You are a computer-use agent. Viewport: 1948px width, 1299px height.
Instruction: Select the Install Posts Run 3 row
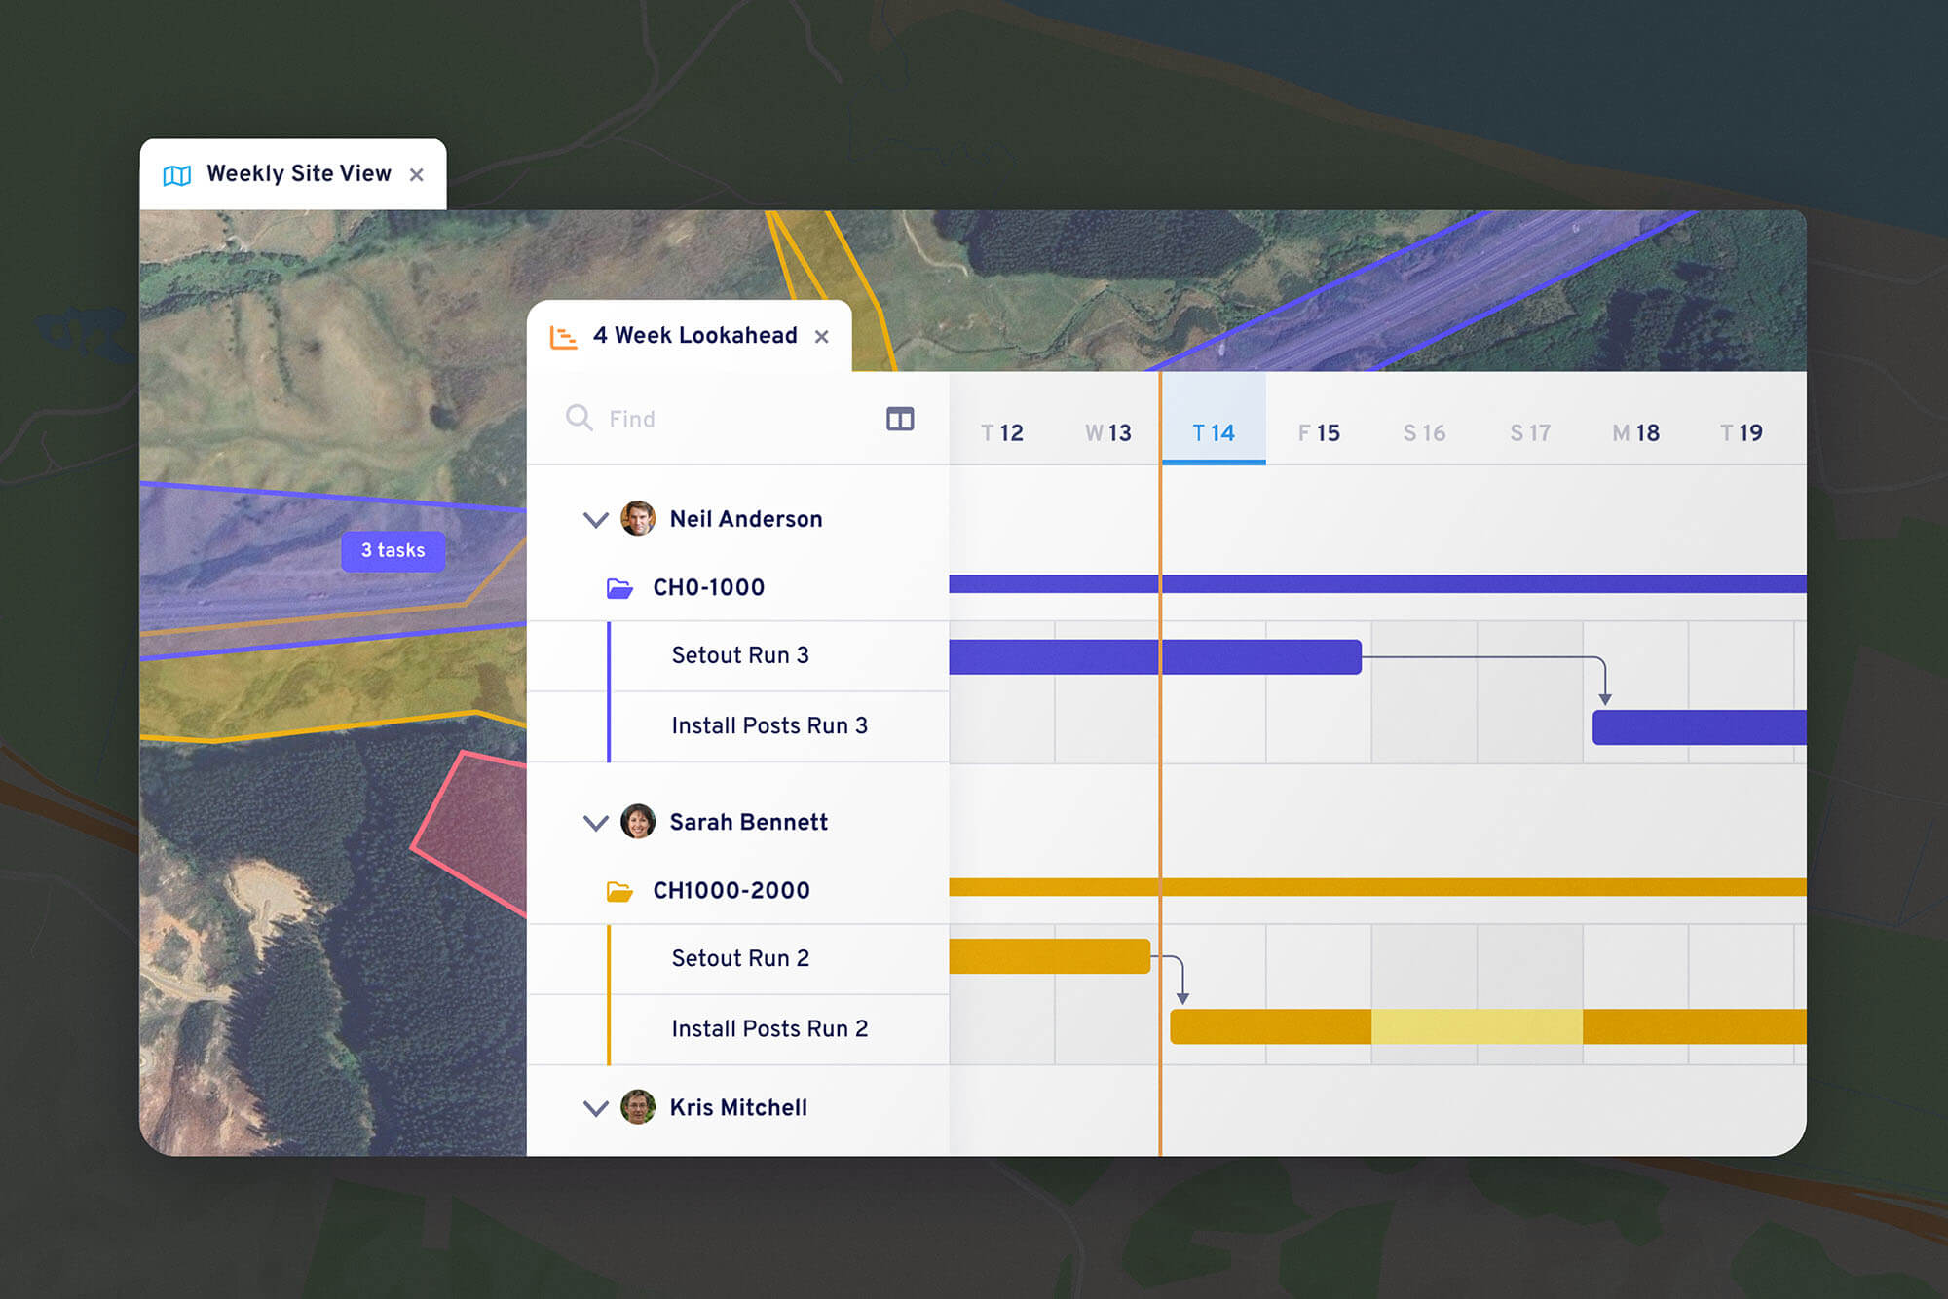(768, 726)
